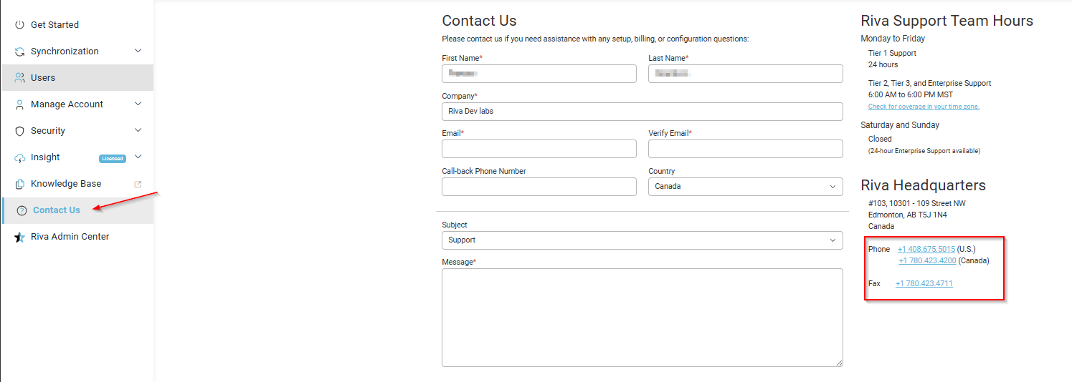Screen dimensions: 1072x382
Task: Click the Canada phone number link
Action: 927,260
